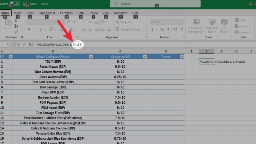
Task: Select column F header
Action: pyautogui.click(x=207, y=51)
